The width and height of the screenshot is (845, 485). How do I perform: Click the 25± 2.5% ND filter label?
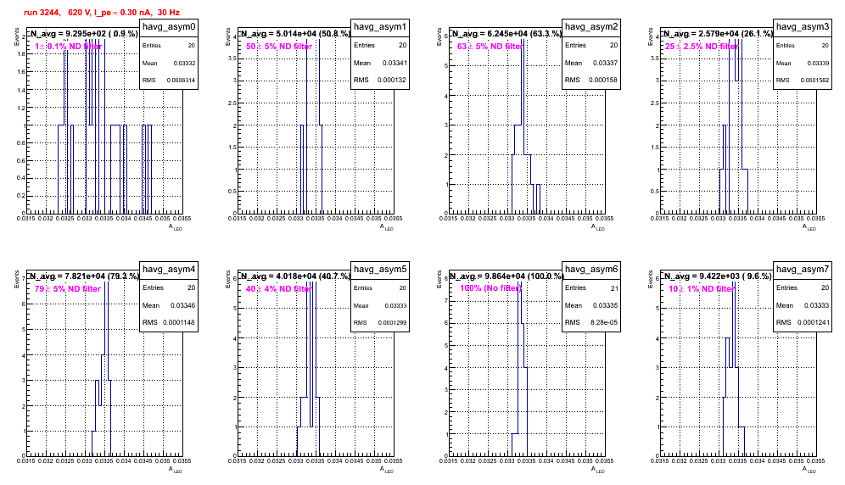pyautogui.click(x=702, y=47)
